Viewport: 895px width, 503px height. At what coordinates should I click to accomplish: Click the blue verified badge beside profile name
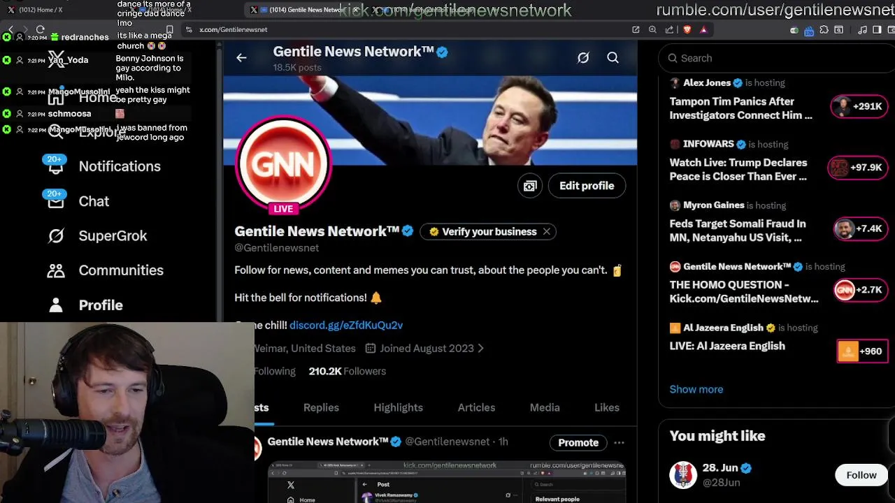[x=408, y=231]
